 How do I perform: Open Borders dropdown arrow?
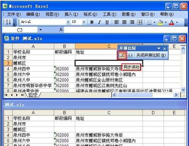[x=154, y=22]
